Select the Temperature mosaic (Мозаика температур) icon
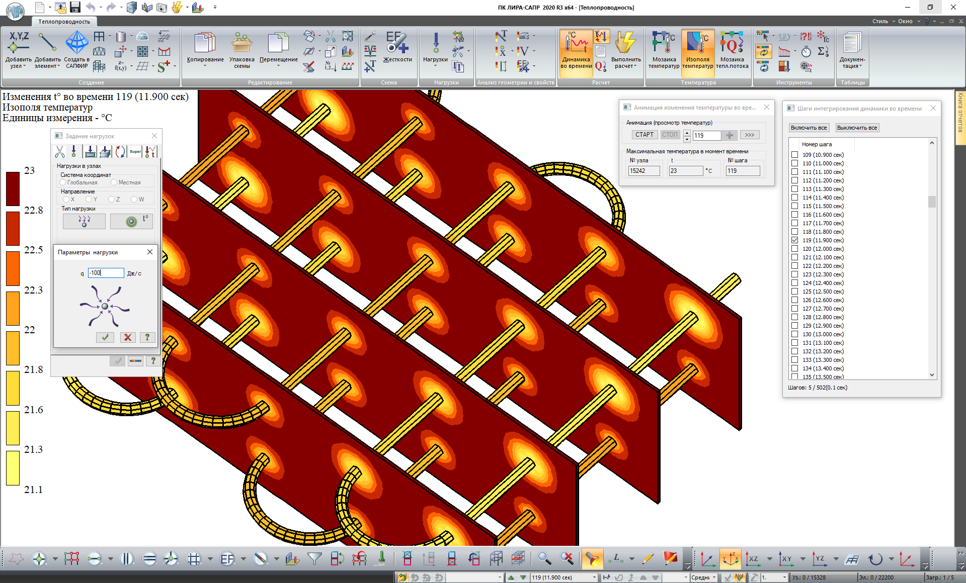Screen dimensions: 966x583 664,45
